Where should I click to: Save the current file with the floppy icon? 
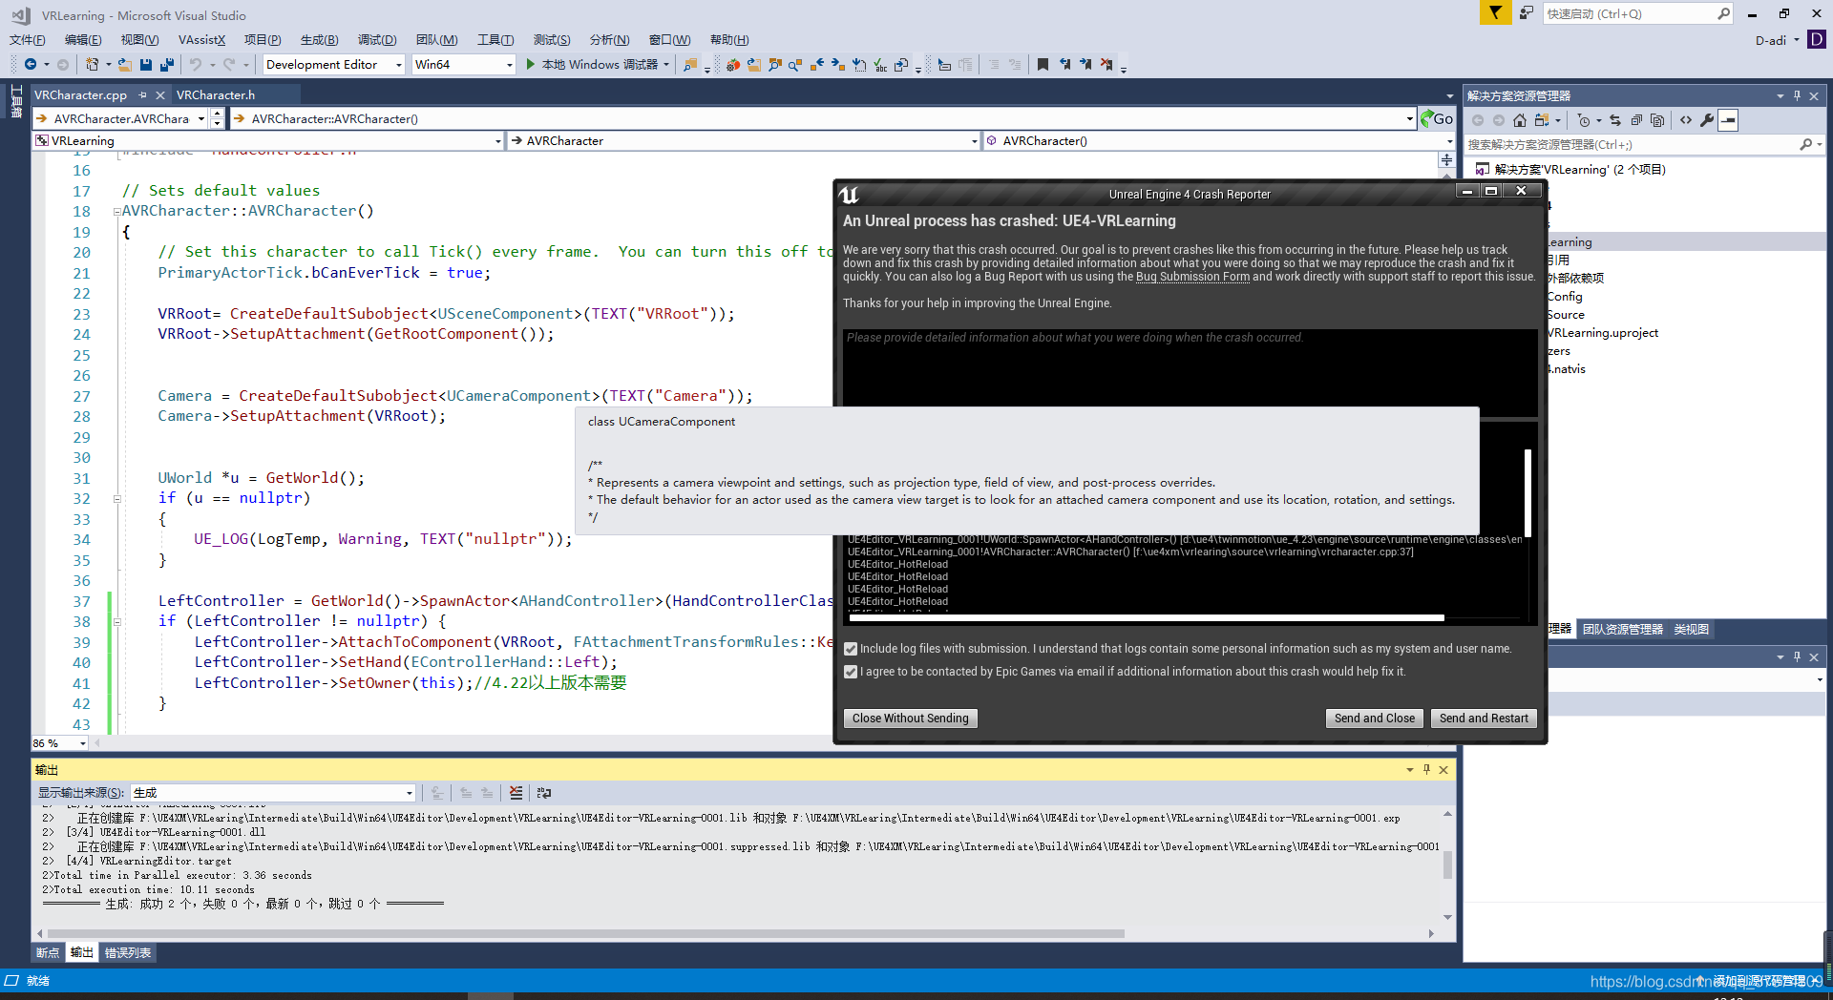point(146,64)
